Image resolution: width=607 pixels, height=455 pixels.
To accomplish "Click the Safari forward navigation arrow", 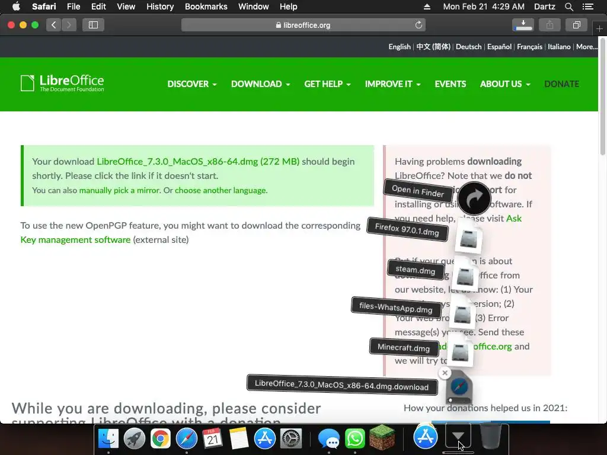I will pyautogui.click(x=69, y=25).
